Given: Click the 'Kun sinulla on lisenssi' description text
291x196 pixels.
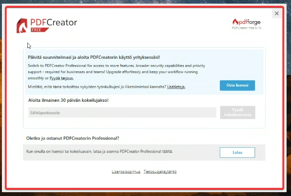Looking at the screenshot, I should point(99,151).
